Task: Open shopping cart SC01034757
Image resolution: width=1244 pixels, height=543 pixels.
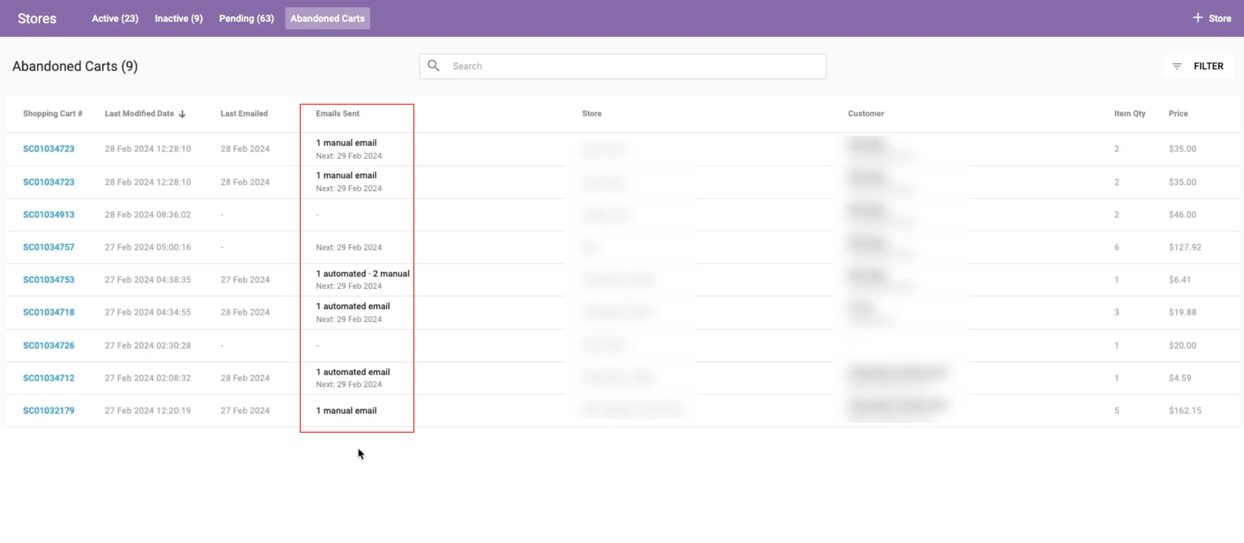Action: tap(48, 247)
